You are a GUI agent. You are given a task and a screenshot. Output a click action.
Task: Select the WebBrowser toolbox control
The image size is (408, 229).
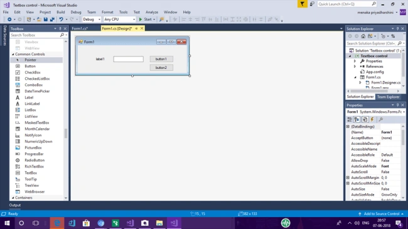[x=35, y=191]
